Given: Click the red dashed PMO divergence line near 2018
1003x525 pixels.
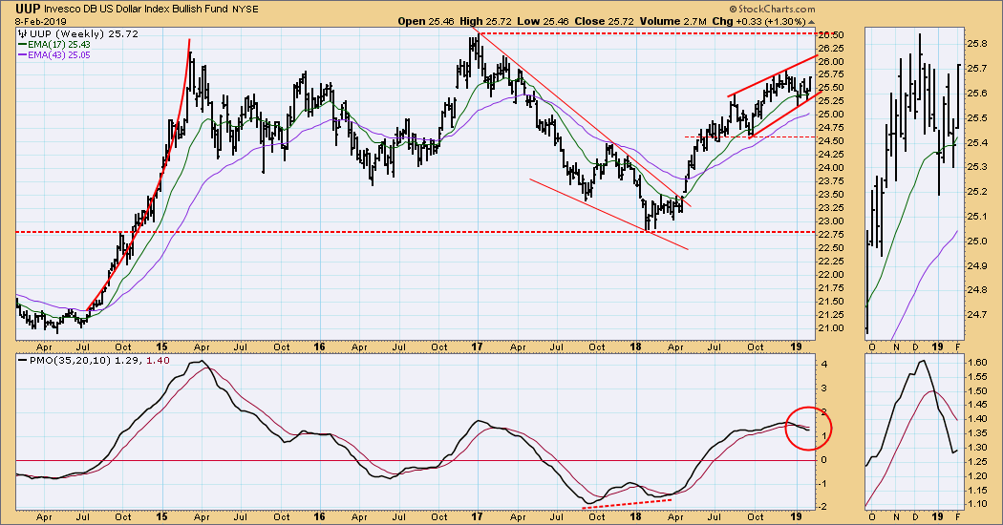Looking at the screenshot, I should [x=630, y=500].
